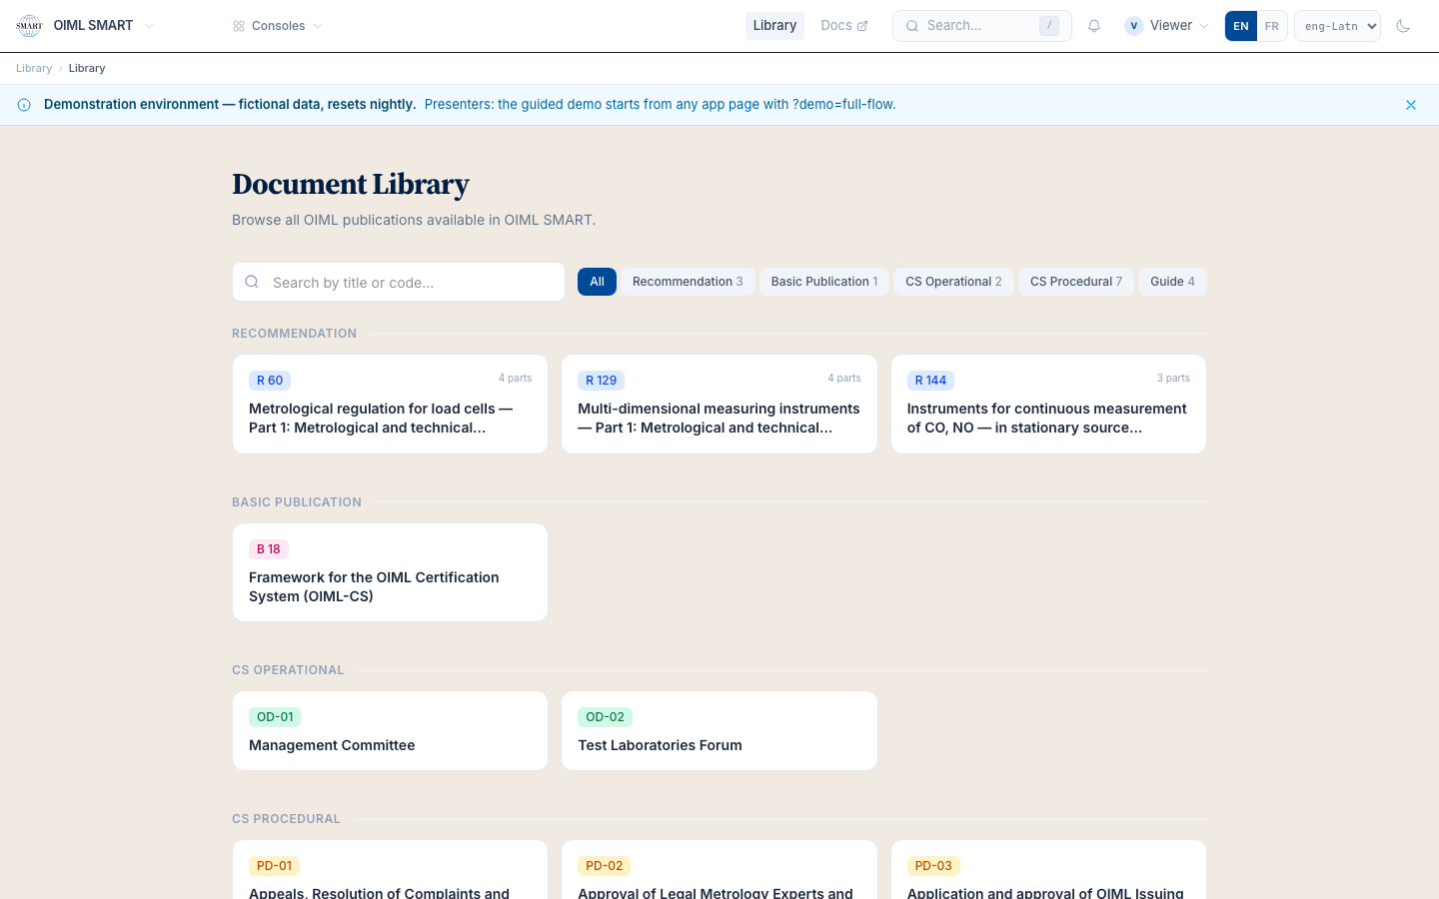Filter by CS Procedural 7
This screenshot has width=1439, height=899.
tap(1076, 282)
